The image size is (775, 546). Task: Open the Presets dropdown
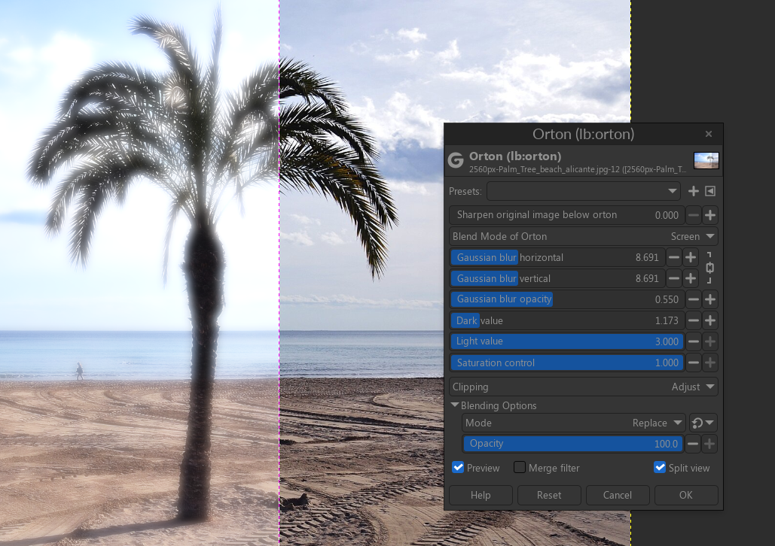pyautogui.click(x=583, y=191)
